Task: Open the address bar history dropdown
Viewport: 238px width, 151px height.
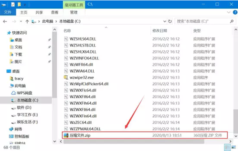Action: coord(165,21)
